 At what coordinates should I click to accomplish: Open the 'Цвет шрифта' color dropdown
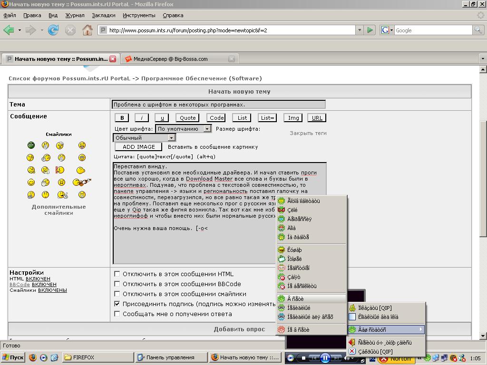pyautogui.click(x=207, y=129)
